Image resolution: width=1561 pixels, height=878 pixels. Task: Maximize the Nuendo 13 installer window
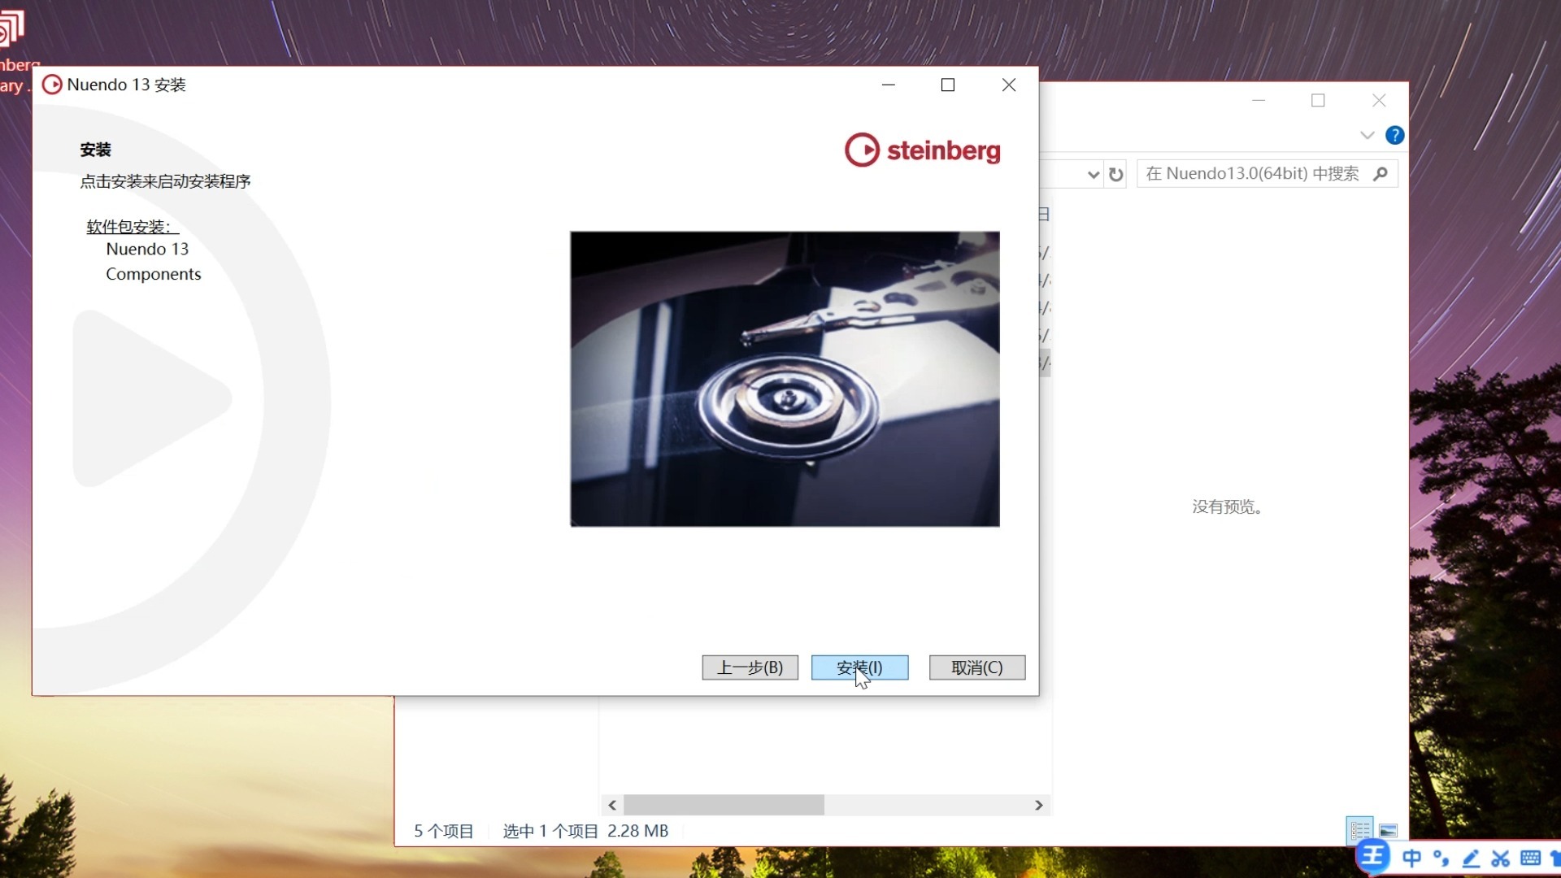[948, 85]
